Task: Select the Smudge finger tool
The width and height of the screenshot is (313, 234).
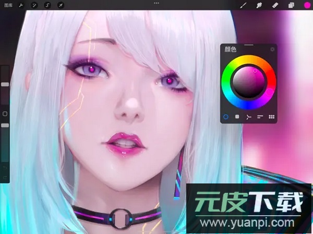Action: pyautogui.click(x=259, y=5)
